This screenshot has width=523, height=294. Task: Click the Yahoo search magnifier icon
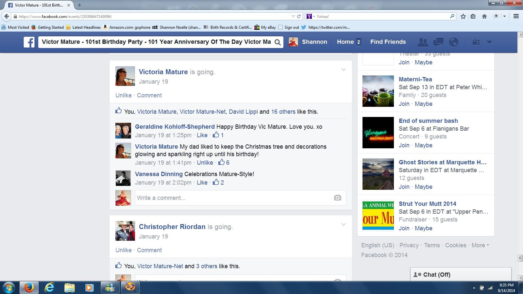pos(452,16)
